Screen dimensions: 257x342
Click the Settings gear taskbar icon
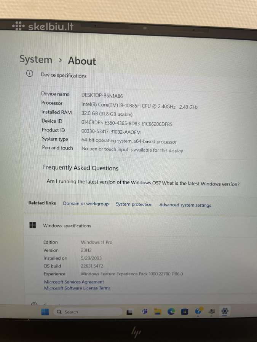tap(225, 311)
